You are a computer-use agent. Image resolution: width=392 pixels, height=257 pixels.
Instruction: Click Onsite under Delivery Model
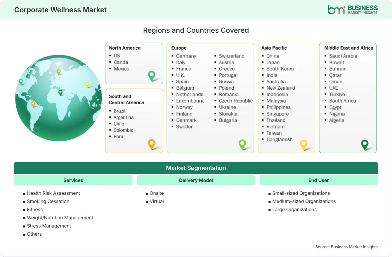coord(157,193)
